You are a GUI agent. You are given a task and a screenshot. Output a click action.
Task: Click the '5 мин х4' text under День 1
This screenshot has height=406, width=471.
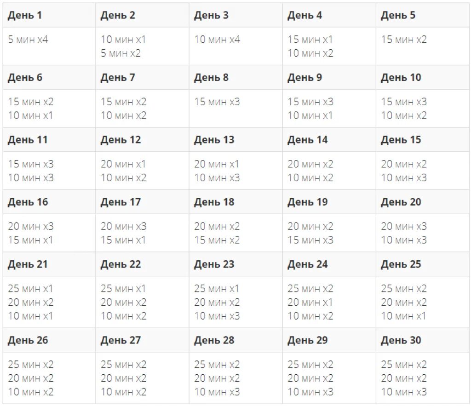pos(28,40)
